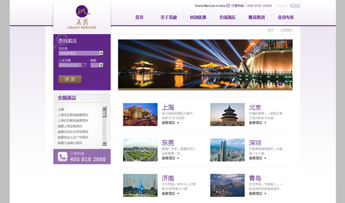
Task: Click the slide indicator dot on the banner
Action: click(280, 84)
